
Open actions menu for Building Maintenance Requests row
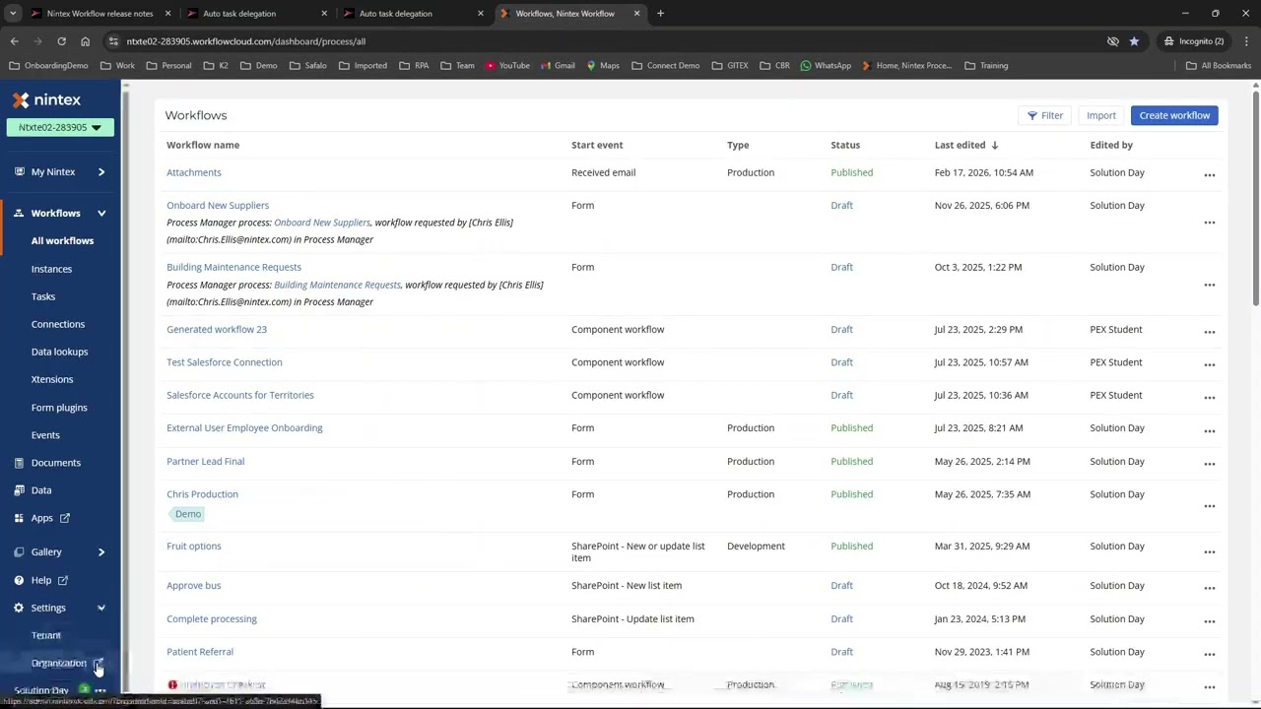1209,285
